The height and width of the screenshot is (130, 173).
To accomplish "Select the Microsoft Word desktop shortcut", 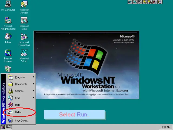I will tap(24, 56).
